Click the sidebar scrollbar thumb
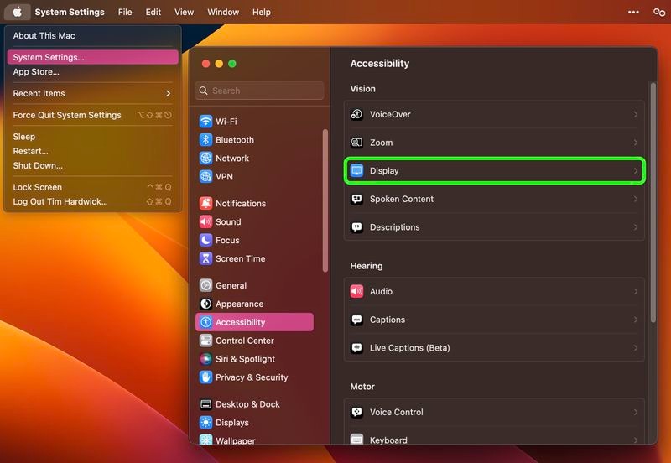 click(x=325, y=200)
